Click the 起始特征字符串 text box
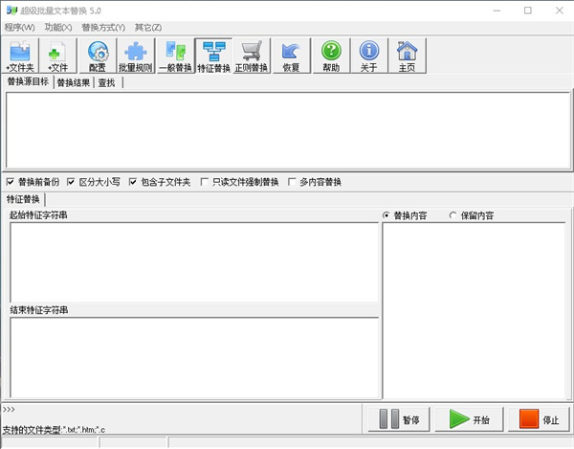Image resolution: width=574 pixels, height=449 pixels. tap(194, 262)
